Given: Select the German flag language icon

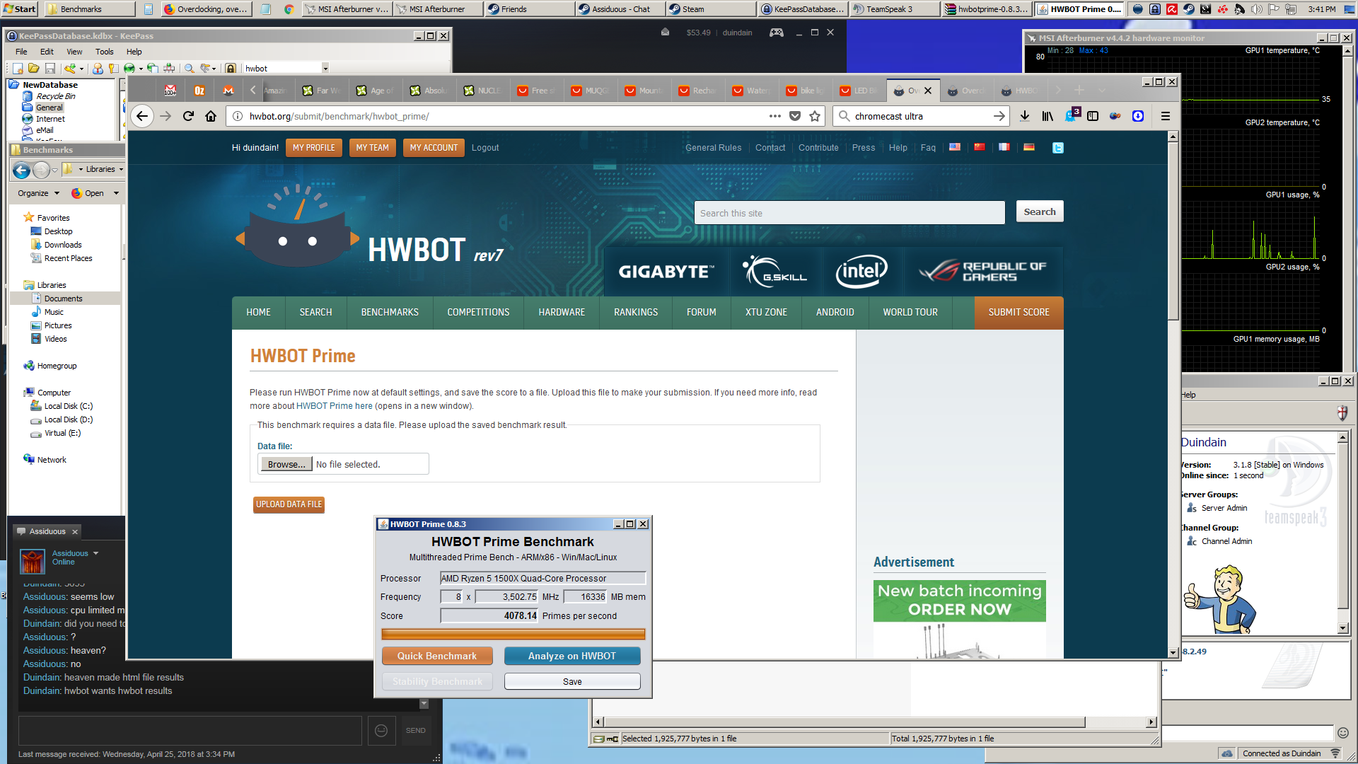Looking at the screenshot, I should coord(1029,147).
